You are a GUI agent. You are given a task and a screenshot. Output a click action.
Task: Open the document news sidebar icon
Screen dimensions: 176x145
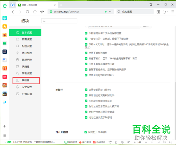click(5, 60)
